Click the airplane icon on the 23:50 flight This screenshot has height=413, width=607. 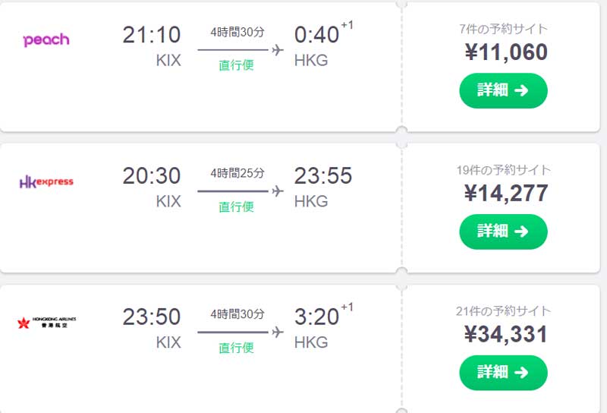(x=276, y=332)
